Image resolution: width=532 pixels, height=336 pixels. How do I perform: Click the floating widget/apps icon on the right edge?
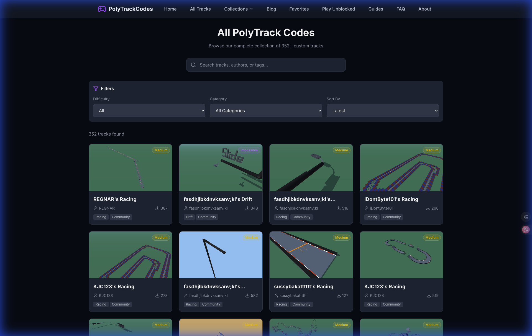(526, 217)
